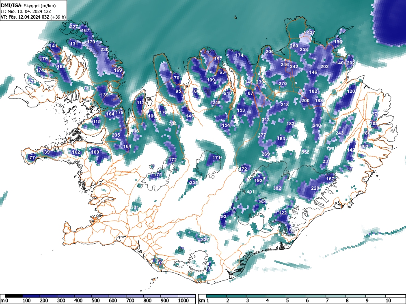Click visibility value 246
Viewport: 406px width, 304px height.
coord(285,64)
